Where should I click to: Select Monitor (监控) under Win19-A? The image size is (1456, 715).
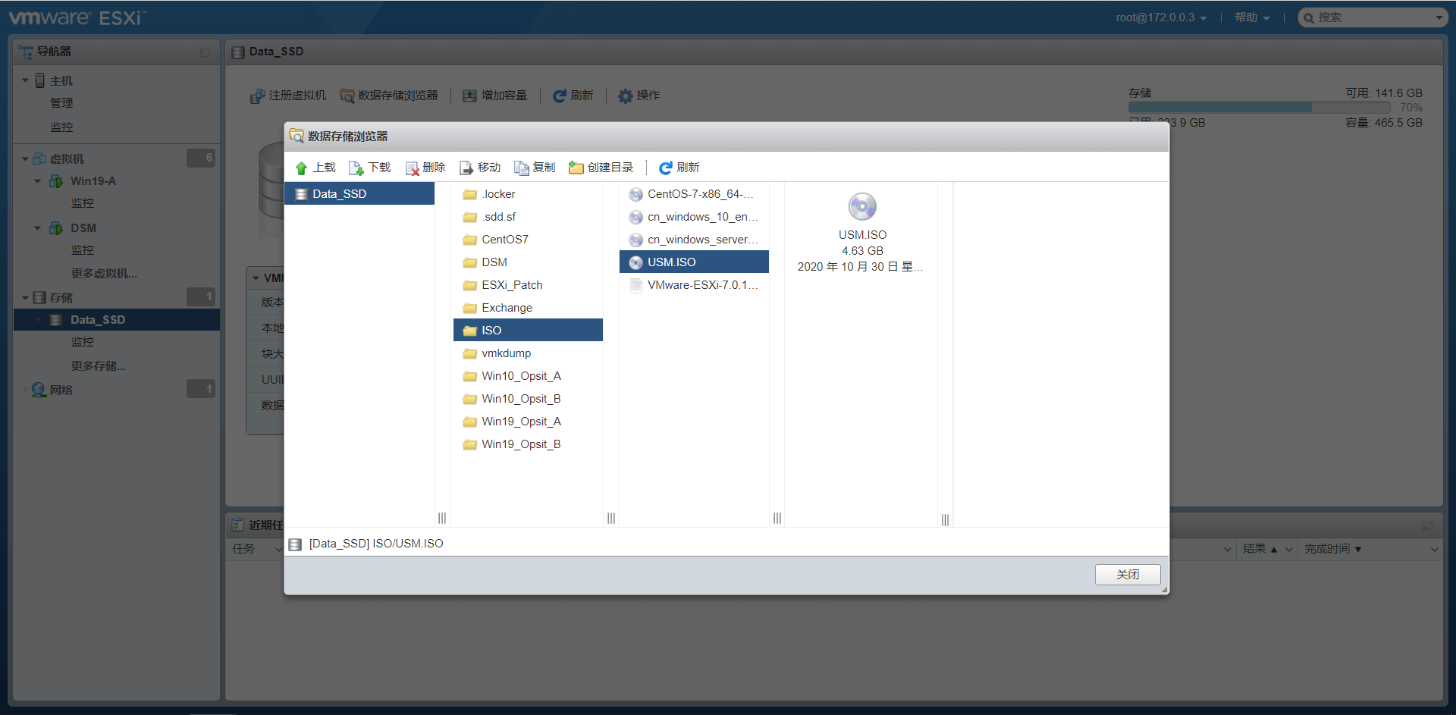coord(83,203)
